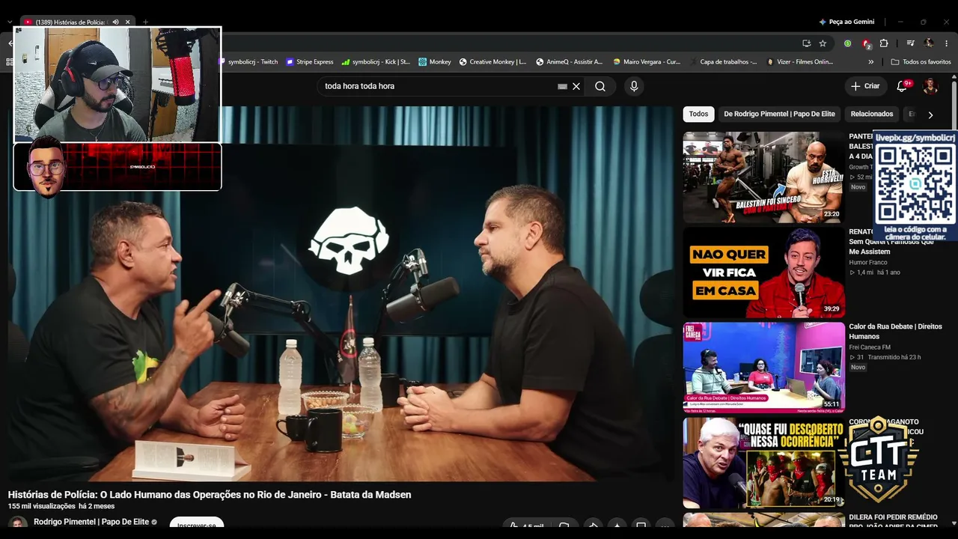Start voice search with the microphone icon

634,86
